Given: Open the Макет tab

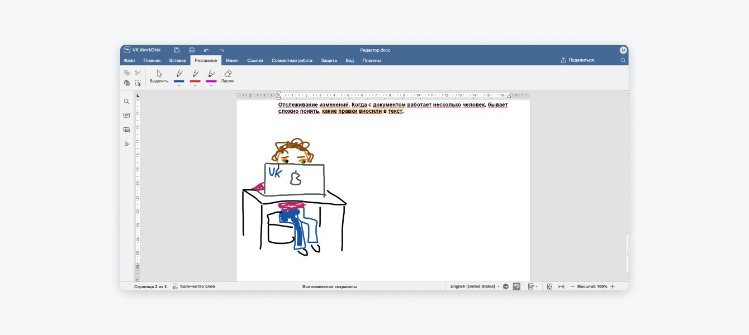Looking at the screenshot, I should [232, 60].
